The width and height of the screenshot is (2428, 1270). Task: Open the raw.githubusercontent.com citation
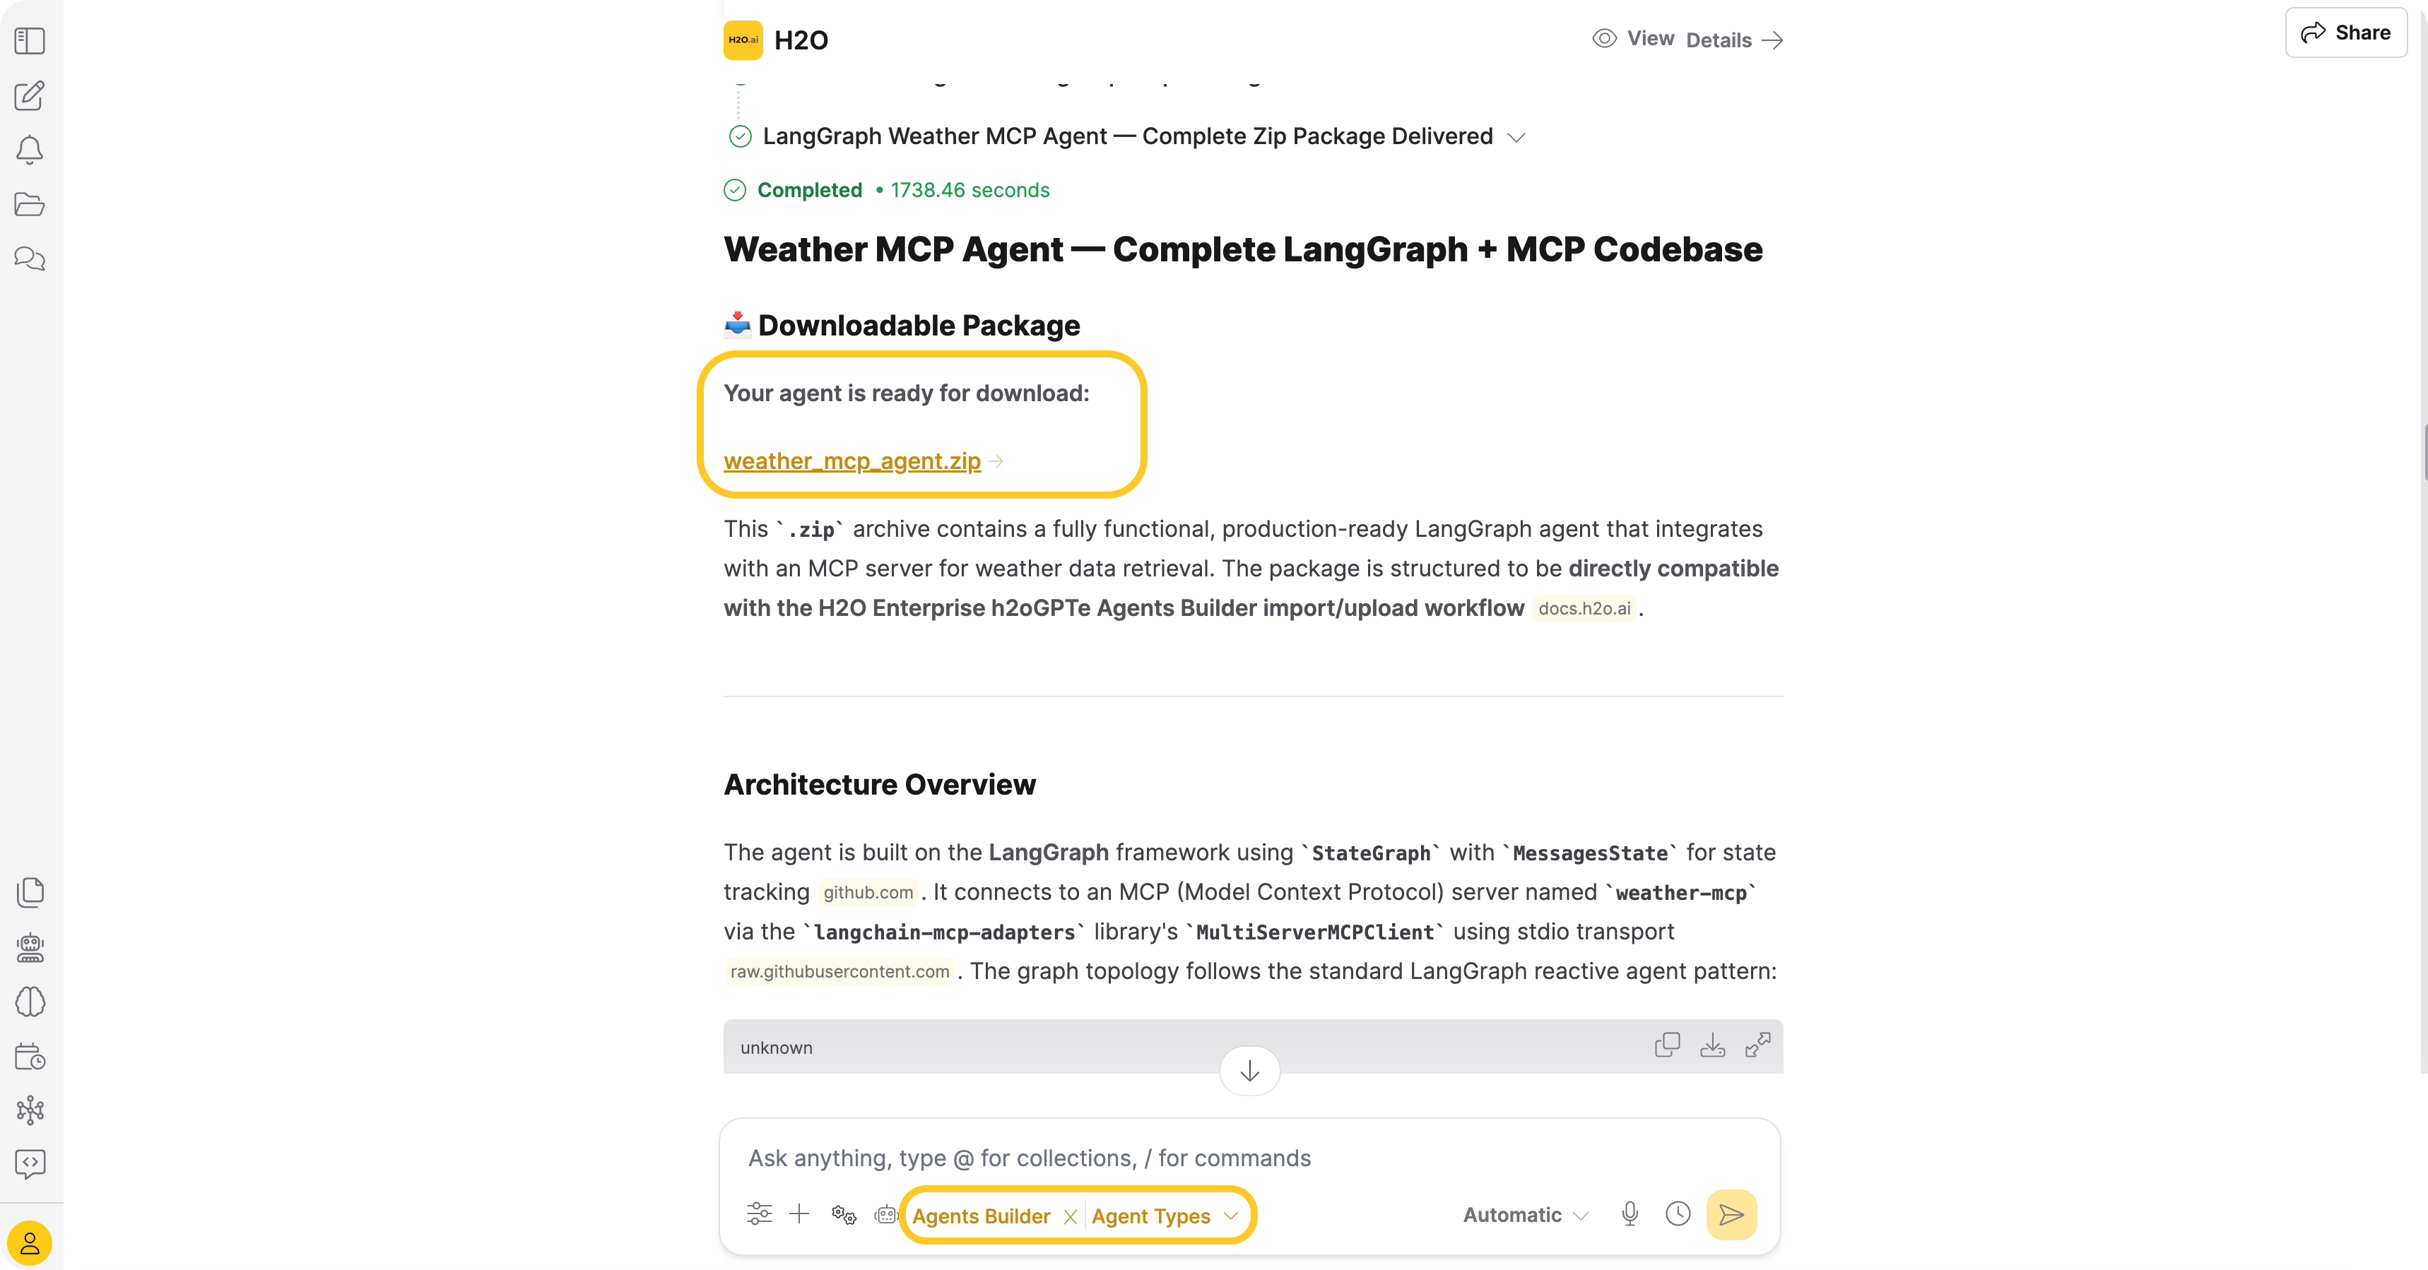[839, 971]
